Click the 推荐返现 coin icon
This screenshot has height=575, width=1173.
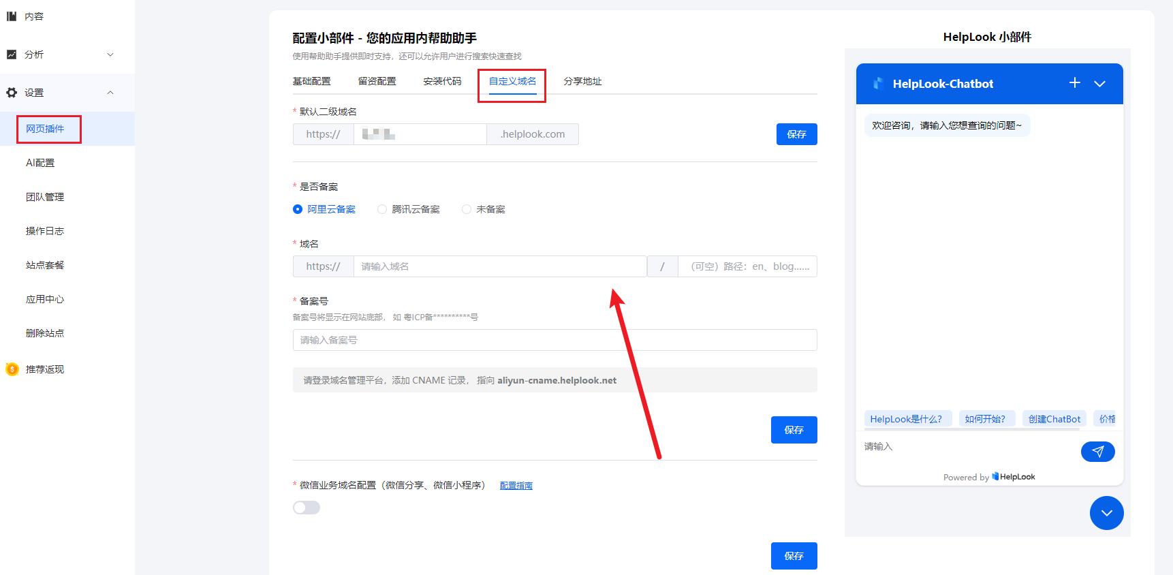pos(12,369)
